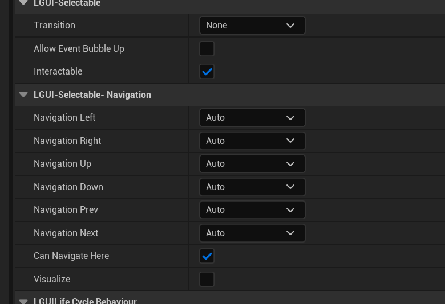The width and height of the screenshot is (445, 304).
Task: Select the Can Navigate Here label text
Action: pyautogui.click(x=71, y=256)
